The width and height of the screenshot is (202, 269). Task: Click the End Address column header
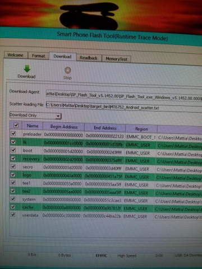(105, 128)
